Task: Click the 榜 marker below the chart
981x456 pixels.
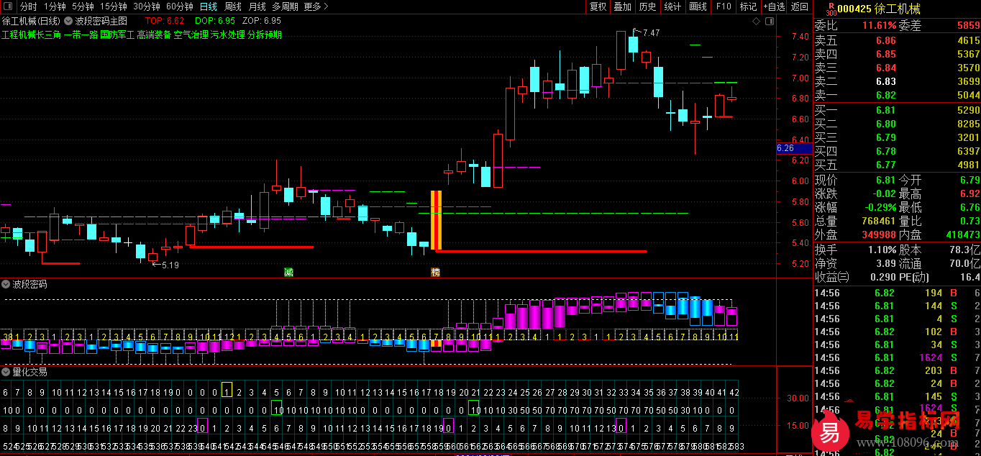Action: (435, 272)
